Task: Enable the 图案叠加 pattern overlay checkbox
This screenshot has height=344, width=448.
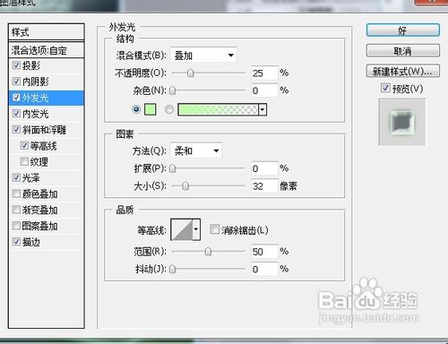Action: (x=16, y=226)
